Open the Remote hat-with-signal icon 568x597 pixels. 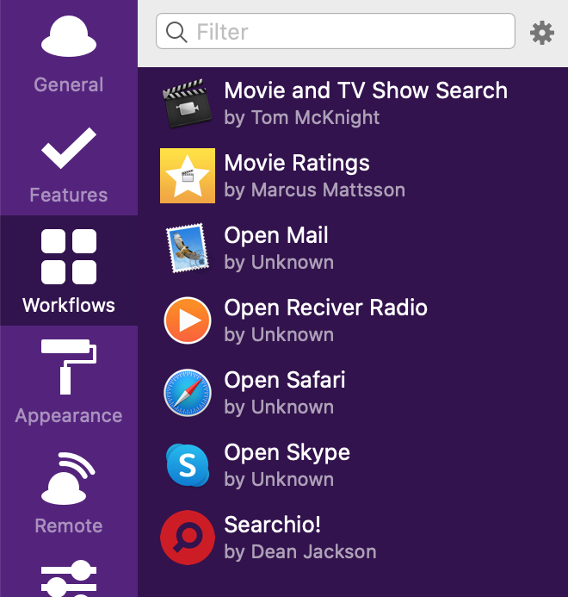[68, 478]
